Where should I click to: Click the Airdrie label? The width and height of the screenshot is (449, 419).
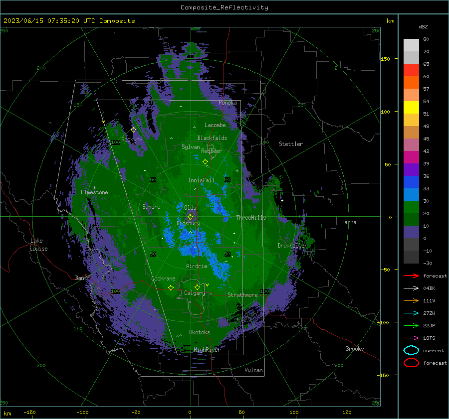coord(197,266)
